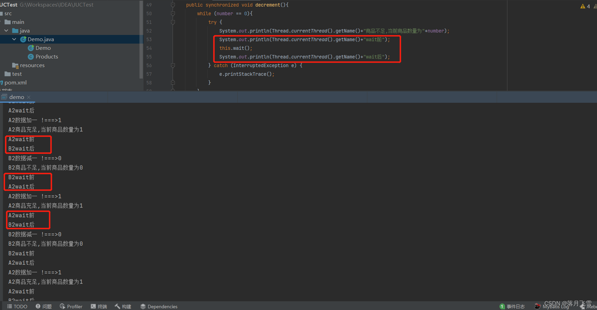The image size is (597, 310).
Task: Click the JUCTest project path G:\Workspaces\IDEA\JUCTest
Action: [56, 5]
